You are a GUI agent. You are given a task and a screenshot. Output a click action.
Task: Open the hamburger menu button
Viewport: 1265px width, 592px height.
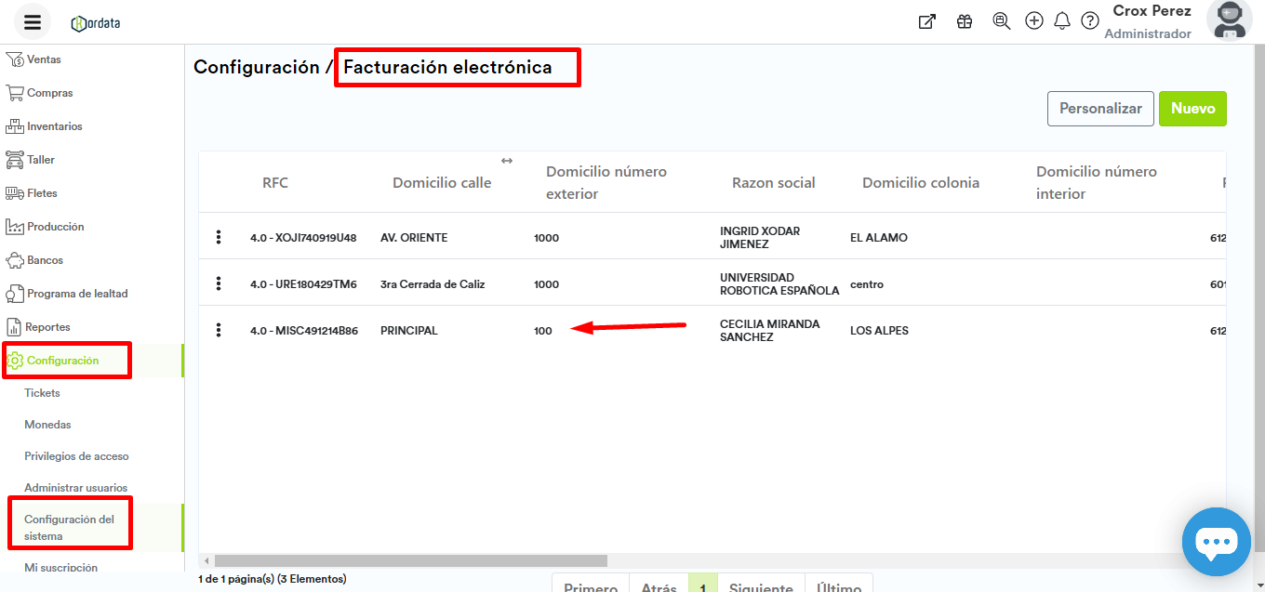coord(33,22)
